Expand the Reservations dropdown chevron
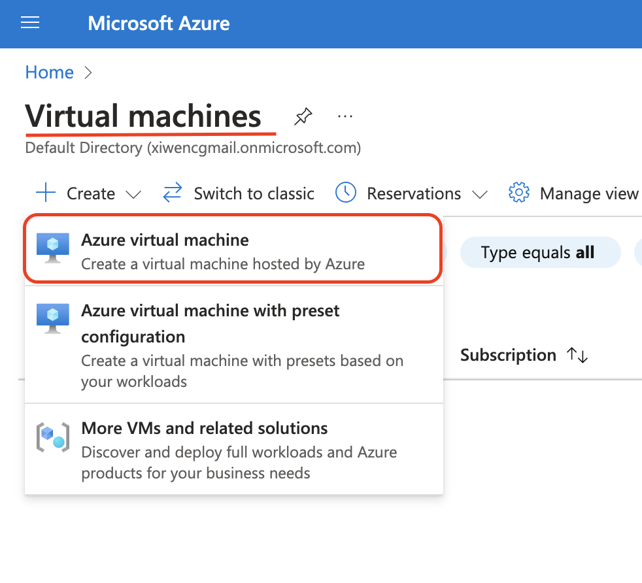The height and width of the screenshot is (583, 642). [x=480, y=195]
